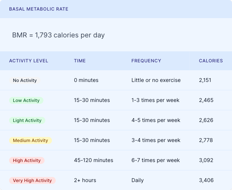Viewport: 232px width, 190px height.
Task: Select the Frequency column header
Action: [x=146, y=61]
